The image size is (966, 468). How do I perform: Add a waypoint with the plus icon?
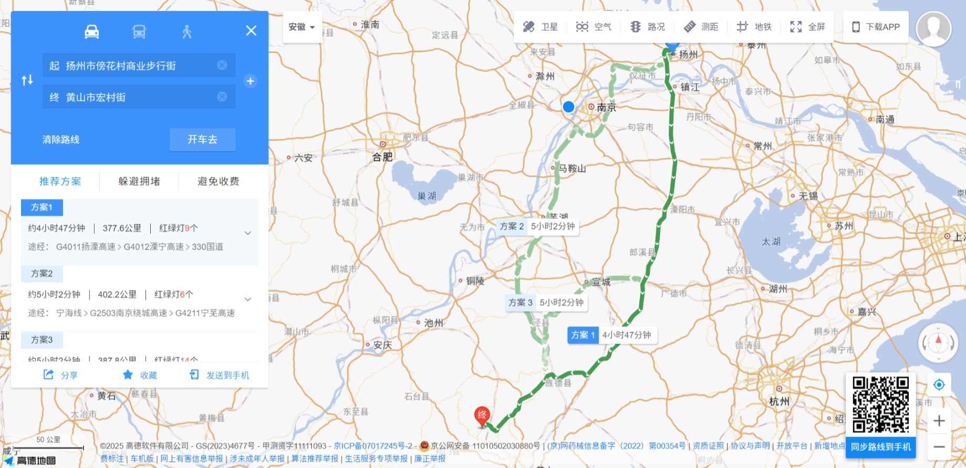251,81
